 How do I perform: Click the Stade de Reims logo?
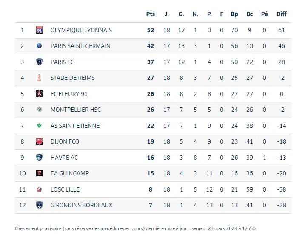point(40,78)
